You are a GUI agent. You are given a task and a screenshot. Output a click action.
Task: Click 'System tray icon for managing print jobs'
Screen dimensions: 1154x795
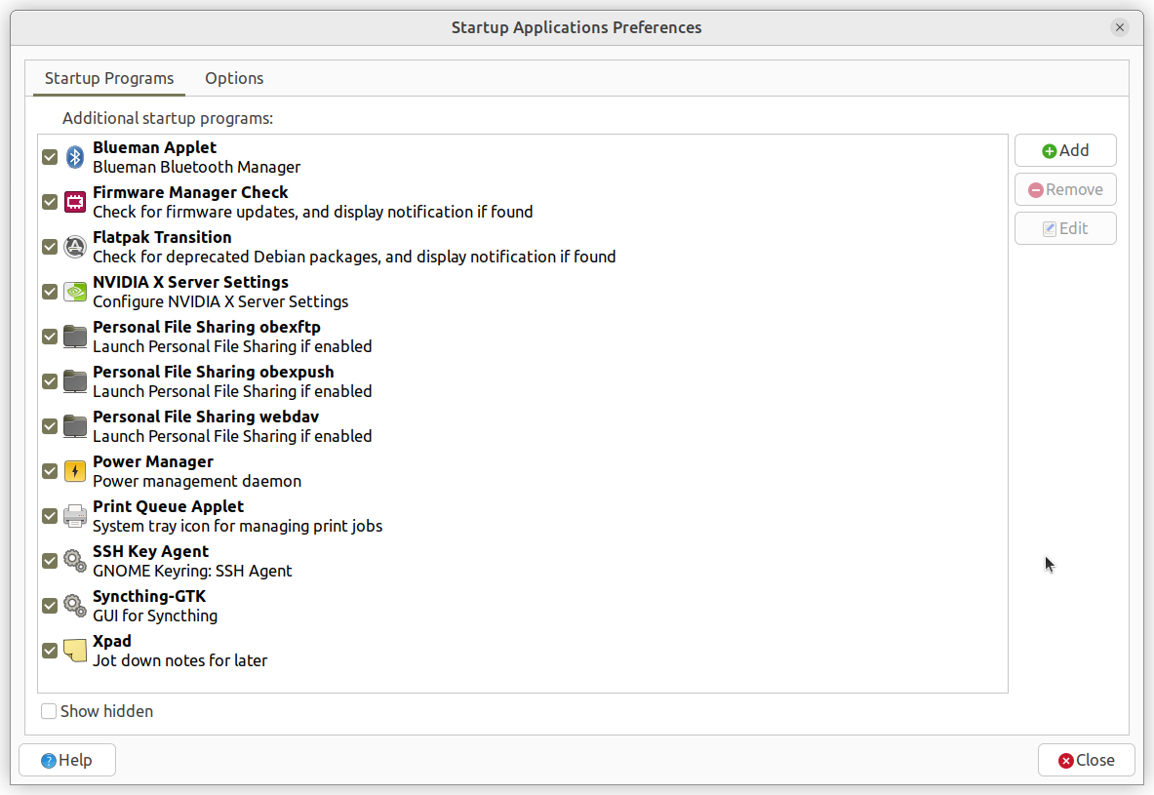tap(238, 527)
